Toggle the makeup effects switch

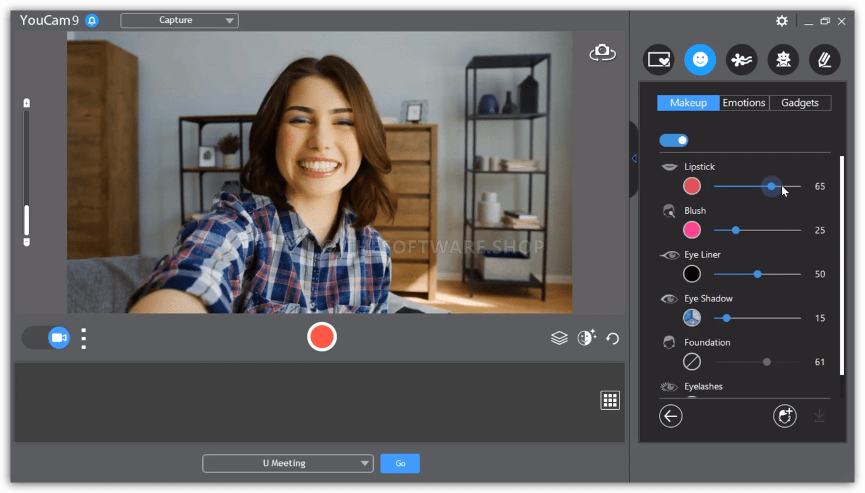[673, 141]
